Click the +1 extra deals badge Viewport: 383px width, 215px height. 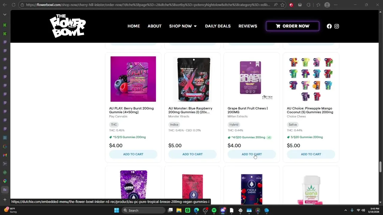coord(269,137)
